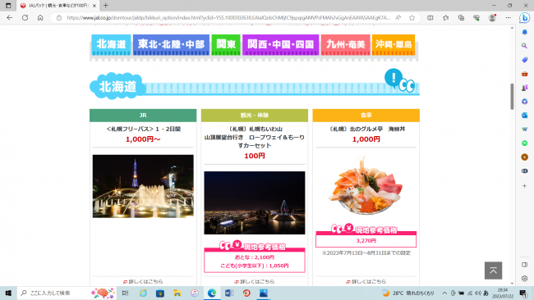
Task: Open Microsoft Word from the taskbar
Action: point(229,293)
